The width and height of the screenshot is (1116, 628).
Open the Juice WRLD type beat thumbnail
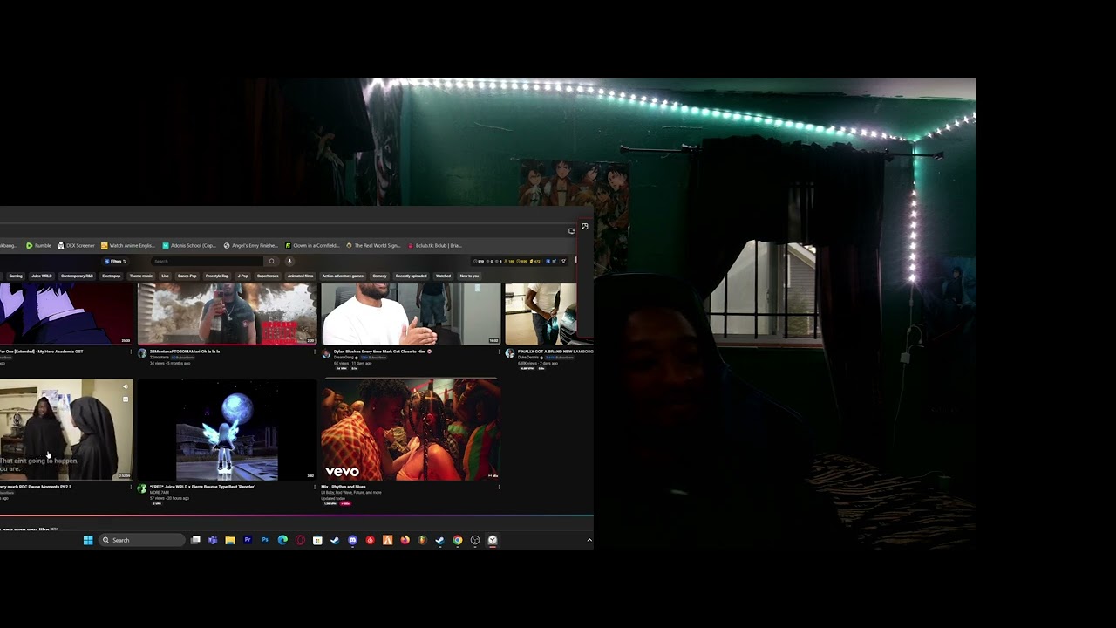(227, 429)
